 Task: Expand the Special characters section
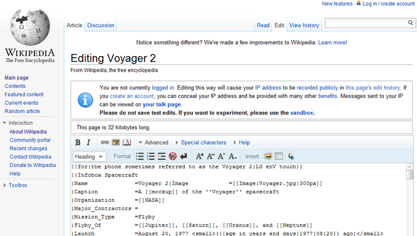201,142
